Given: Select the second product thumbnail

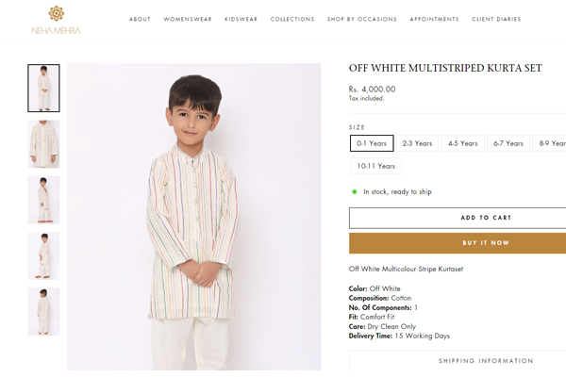Looking at the screenshot, I should pyautogui.click(x=43, y=143).
